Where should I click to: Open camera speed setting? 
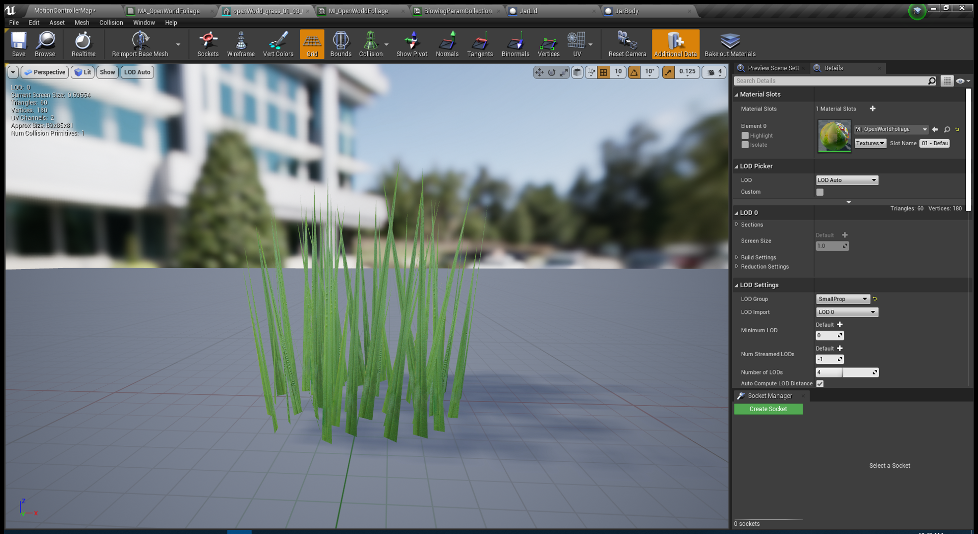tap(715, 72)
